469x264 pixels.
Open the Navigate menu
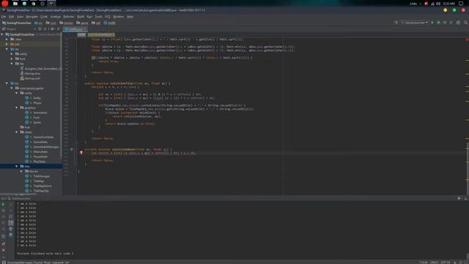(x=32, y=17)
